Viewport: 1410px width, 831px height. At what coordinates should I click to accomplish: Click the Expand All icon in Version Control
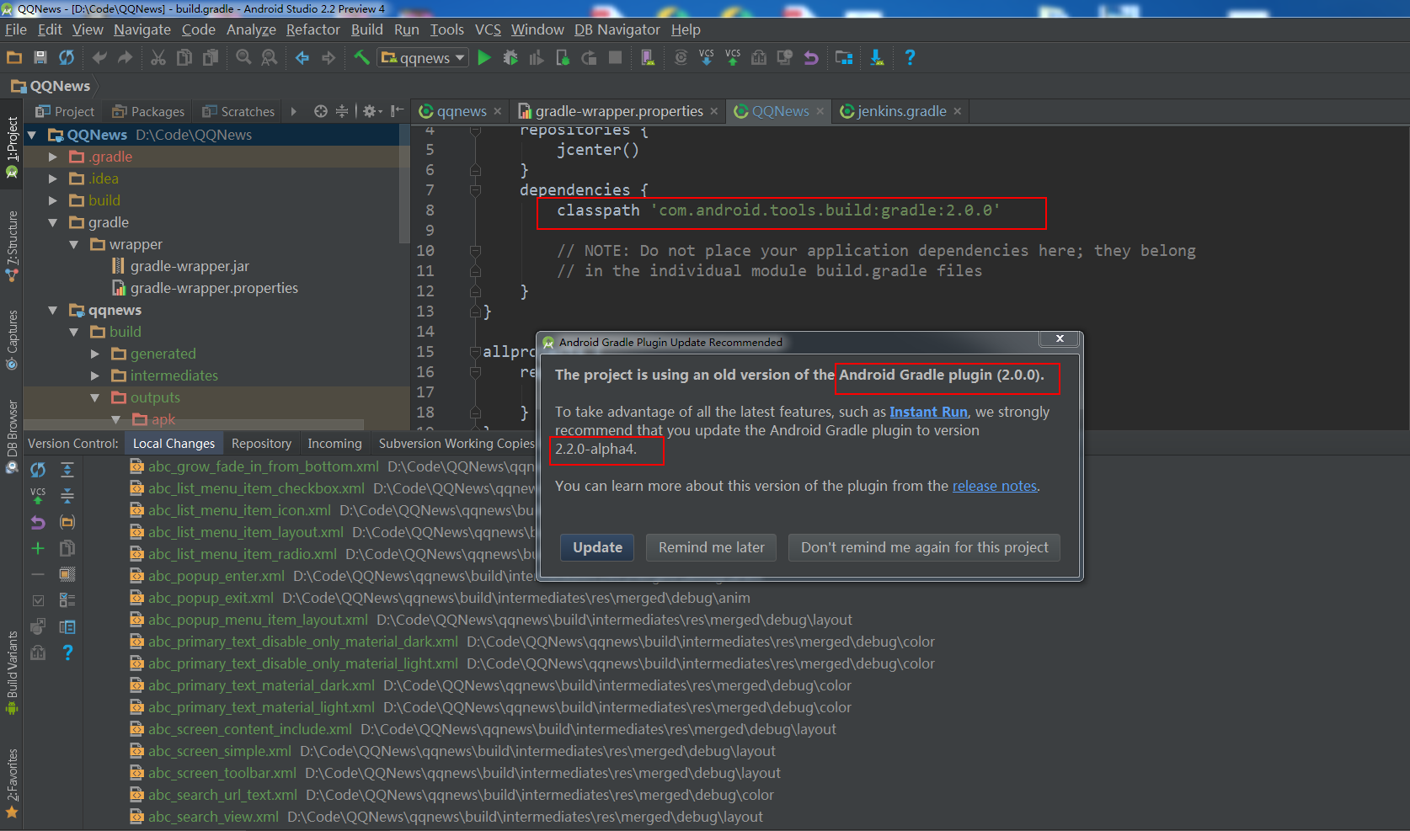click(67, 470)
